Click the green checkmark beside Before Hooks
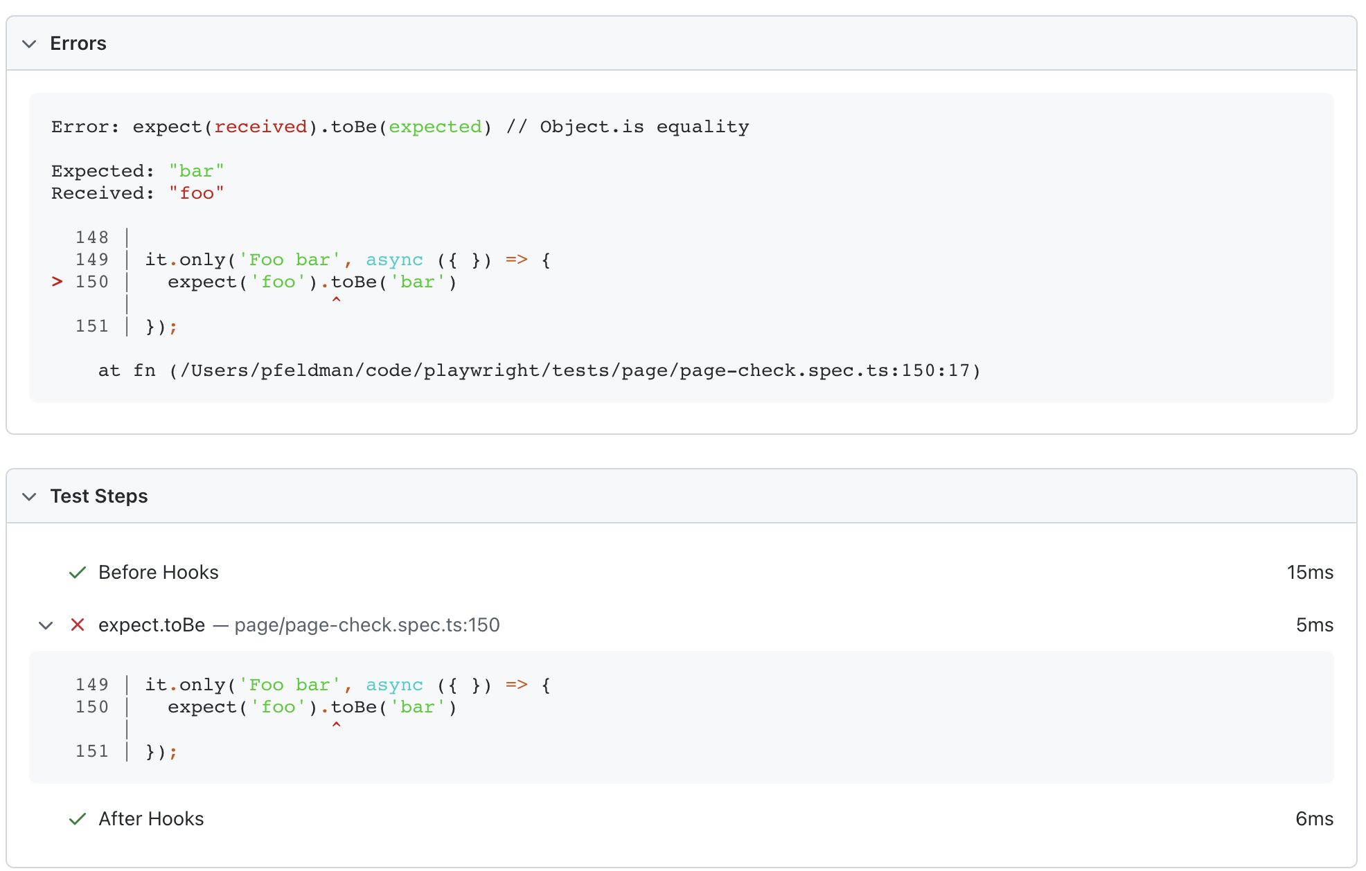1366x871 pixels. pyautogui.click(x=78, y=572)
